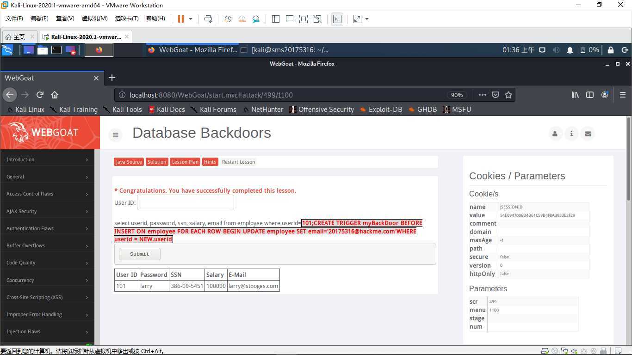Image resolution: width=632 pixels, height=355 pixels.
Task: Click the 90% zoom level indicator
Action: 457,95
